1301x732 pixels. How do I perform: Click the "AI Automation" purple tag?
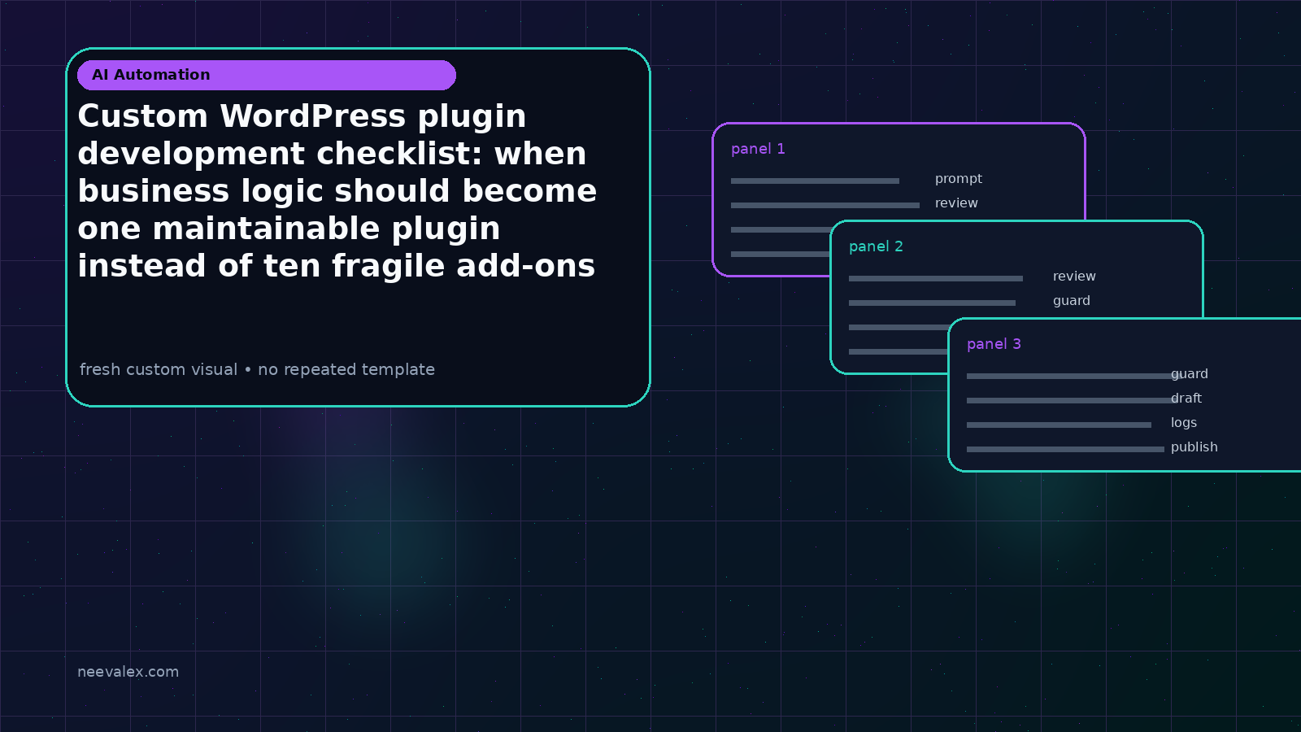coord(267,75)
